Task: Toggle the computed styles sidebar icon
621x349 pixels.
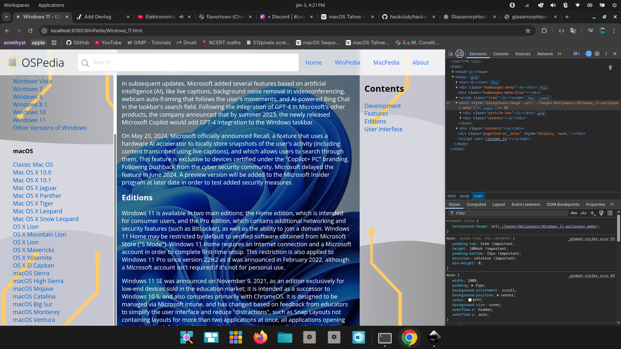Action: click(610, 213)
